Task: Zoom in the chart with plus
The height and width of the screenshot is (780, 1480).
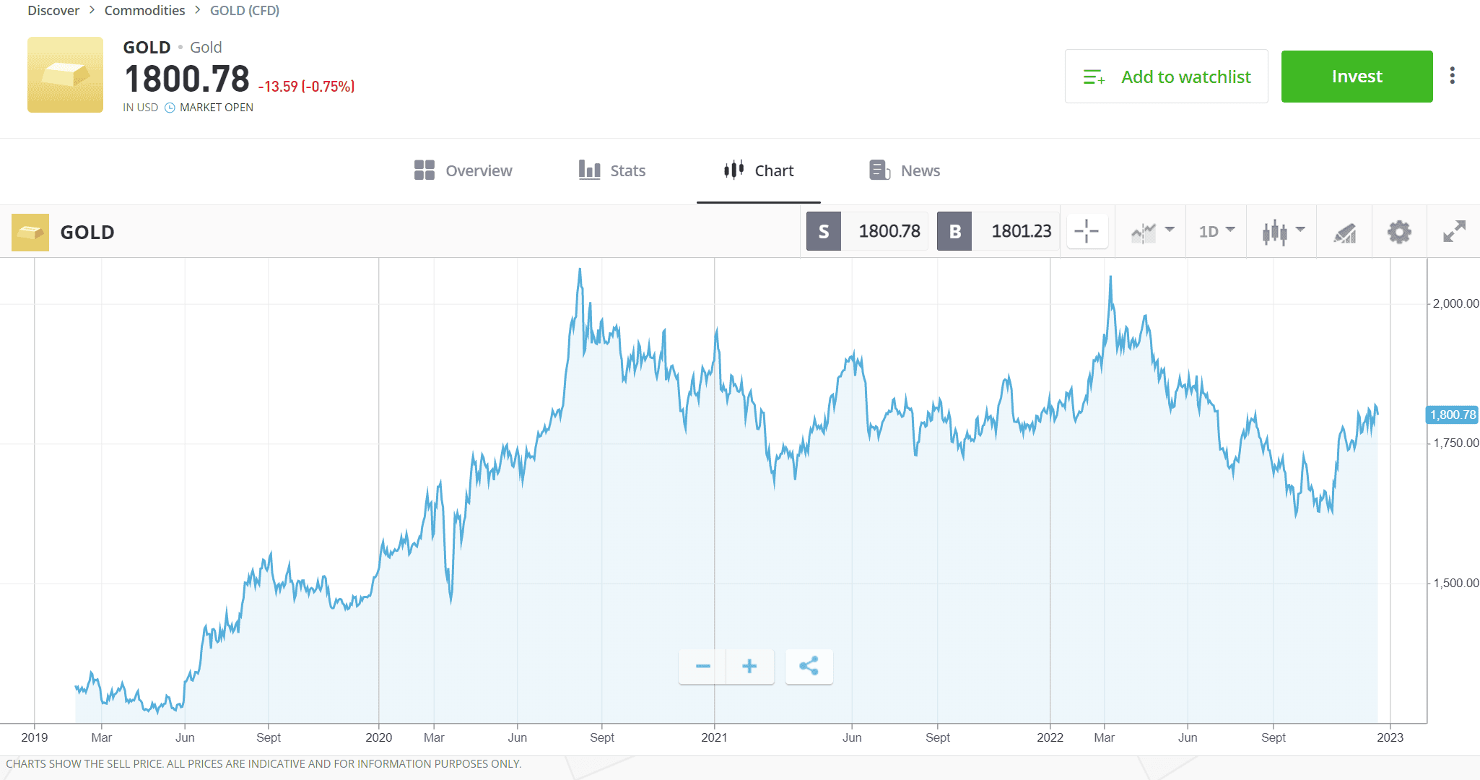Action: (x=749, y=666)
